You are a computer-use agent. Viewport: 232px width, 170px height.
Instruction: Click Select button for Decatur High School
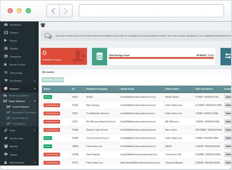(228, 130)
